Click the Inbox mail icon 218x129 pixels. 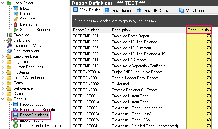click(x=16, y=8)
